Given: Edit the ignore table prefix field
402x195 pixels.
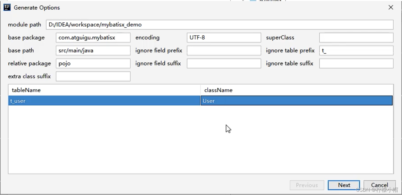Looking at the screenshot, I should [356, 51].
